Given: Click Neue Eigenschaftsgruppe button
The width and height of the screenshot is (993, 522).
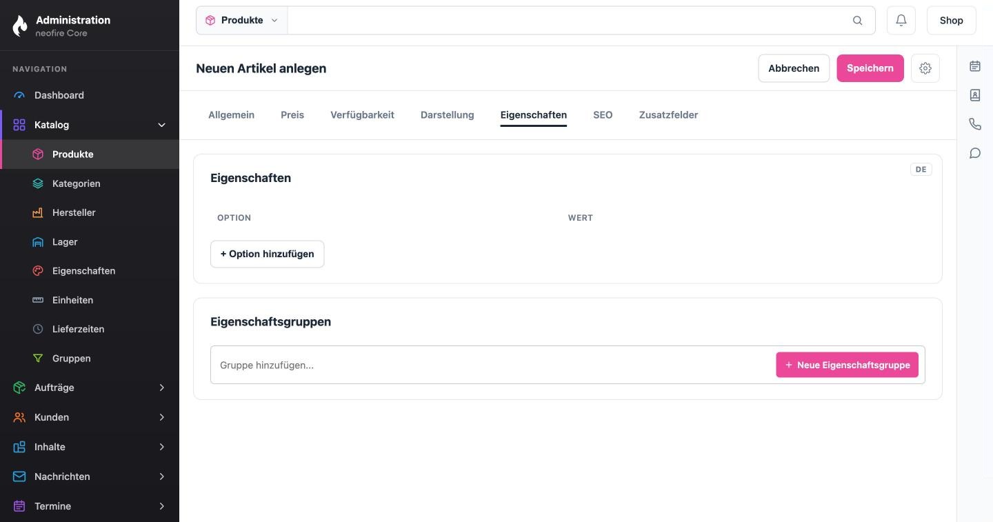Looking at the screenshot, I should (847, 365).
